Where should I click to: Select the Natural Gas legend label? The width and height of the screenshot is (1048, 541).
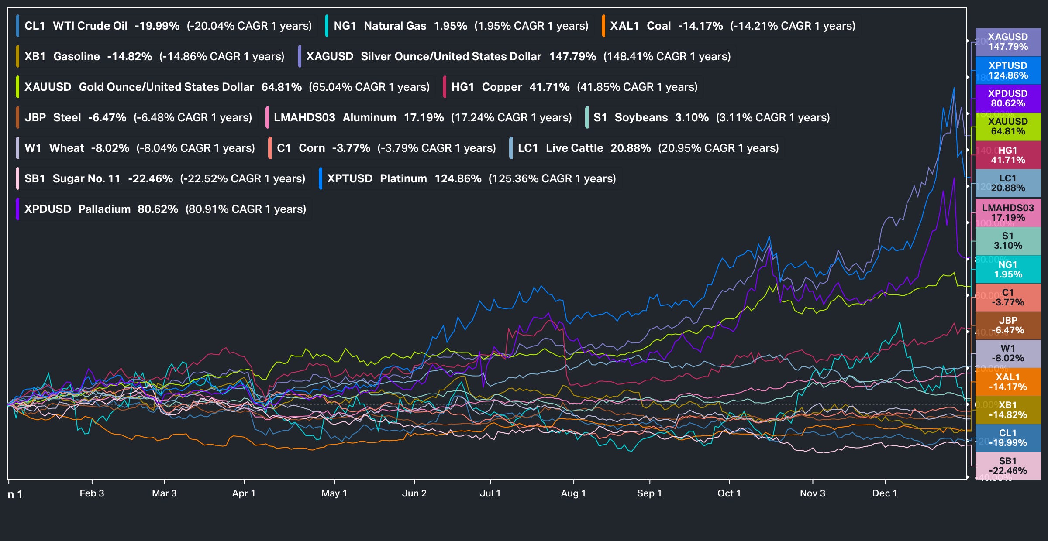pyautogui.click(x=395, y=26)
